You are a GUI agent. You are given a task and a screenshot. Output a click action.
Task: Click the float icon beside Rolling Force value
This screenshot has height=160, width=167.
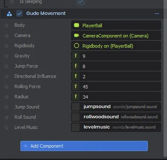coord(76,86)
